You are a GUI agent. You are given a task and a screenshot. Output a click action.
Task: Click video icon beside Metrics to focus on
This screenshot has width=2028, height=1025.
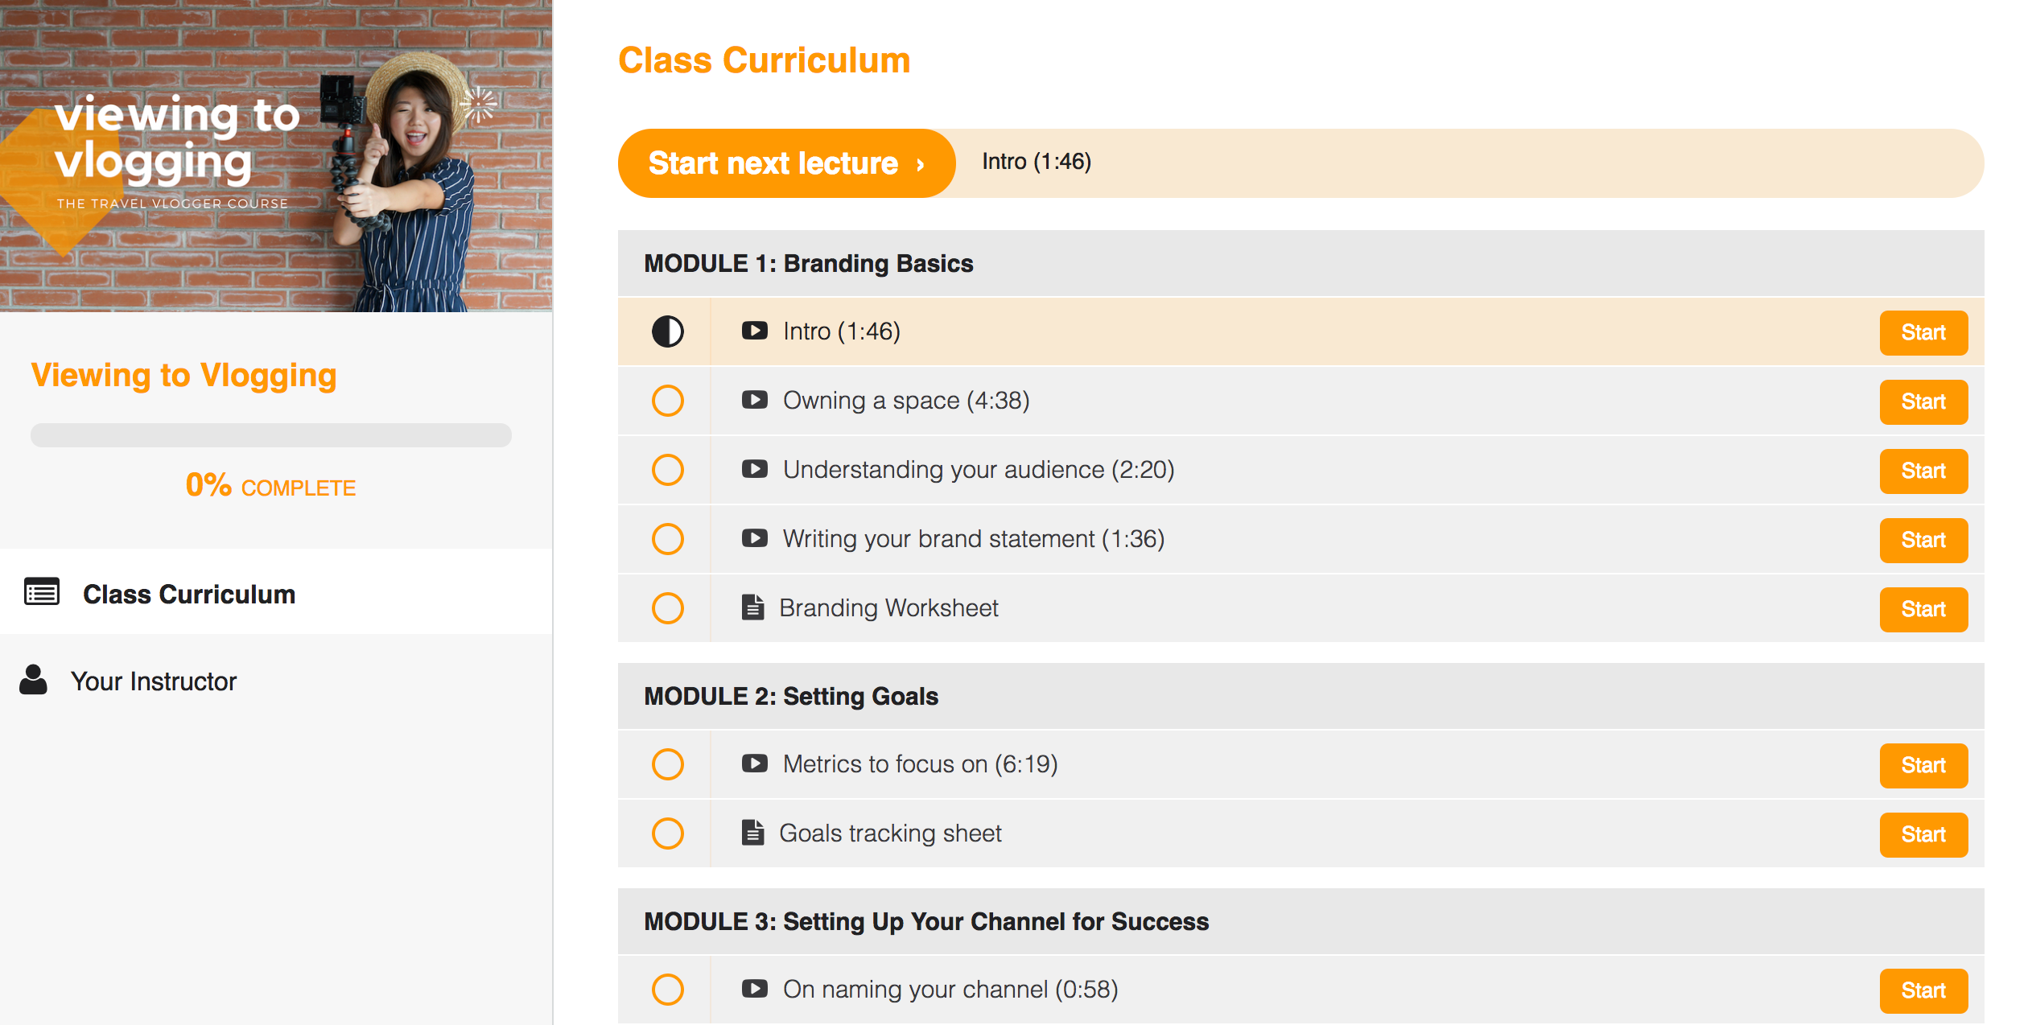tap(754, 764)
